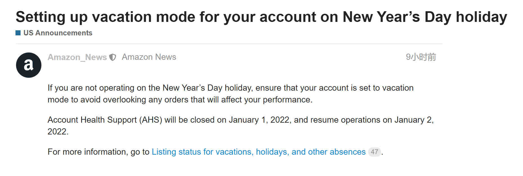The height and width of the screenshot is (176, 523).
Task: Click the Account Health Support (AHS) text
Action: click(x=105, y=120)
